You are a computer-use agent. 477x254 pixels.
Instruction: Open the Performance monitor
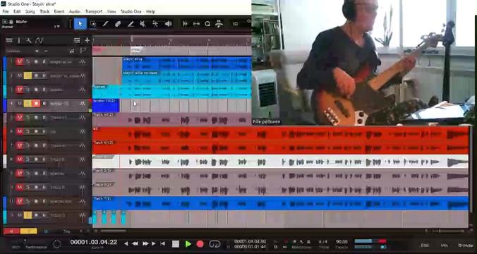click(x=36, y=247)
